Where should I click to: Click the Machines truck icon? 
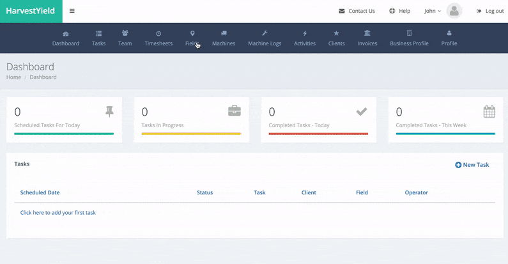(224, 33)
